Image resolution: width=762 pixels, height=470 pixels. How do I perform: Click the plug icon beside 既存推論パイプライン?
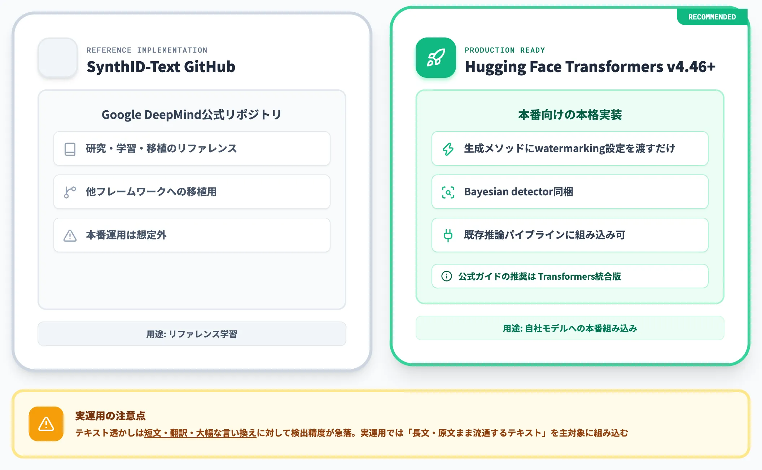(448, 235)
